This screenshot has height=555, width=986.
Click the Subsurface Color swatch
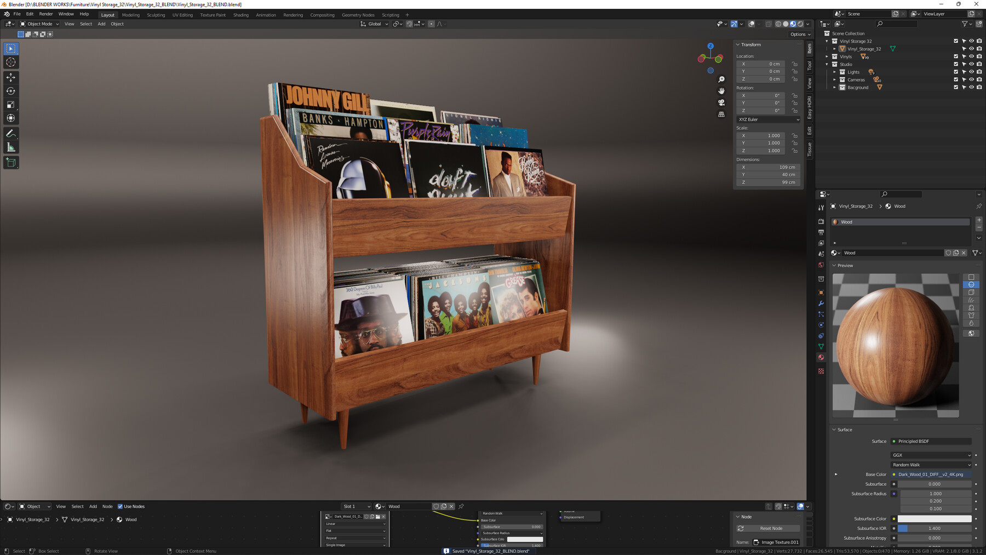click(935, 518)
